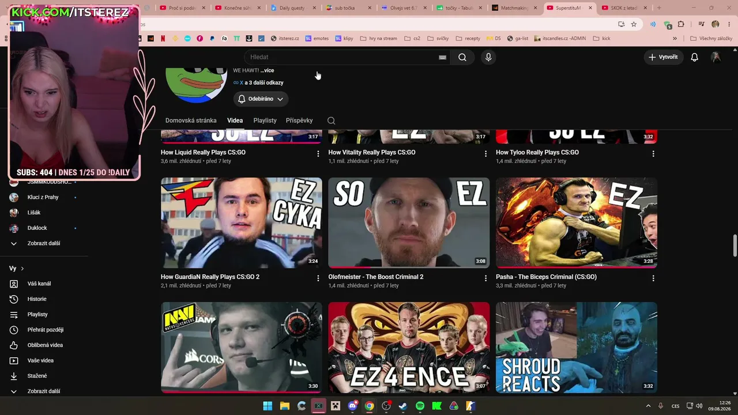Show hidden system tray icons

point(648,406)
